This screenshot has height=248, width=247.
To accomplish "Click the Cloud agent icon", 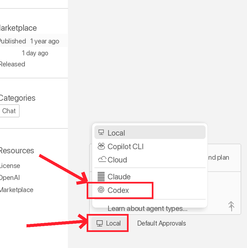I will [102, 159].
